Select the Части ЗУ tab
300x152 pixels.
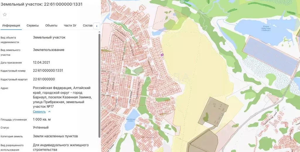[70, 25]
